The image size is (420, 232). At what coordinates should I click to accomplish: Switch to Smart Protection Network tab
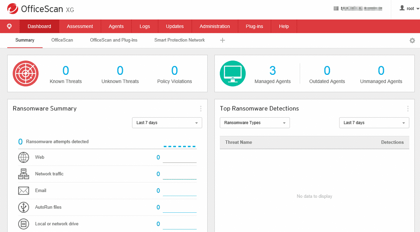click(x=179, y=40)
